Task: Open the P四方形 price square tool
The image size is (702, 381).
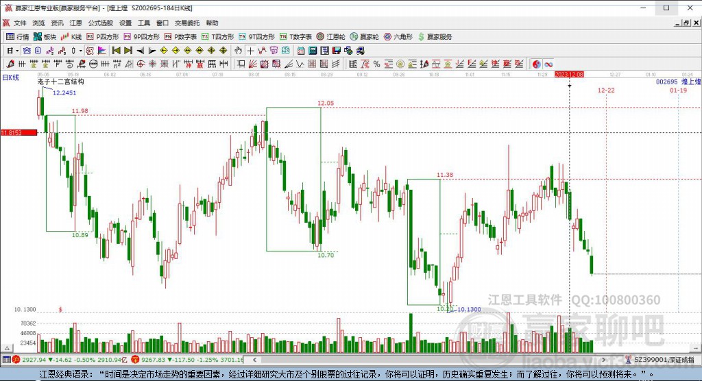Action: (103, 37)
